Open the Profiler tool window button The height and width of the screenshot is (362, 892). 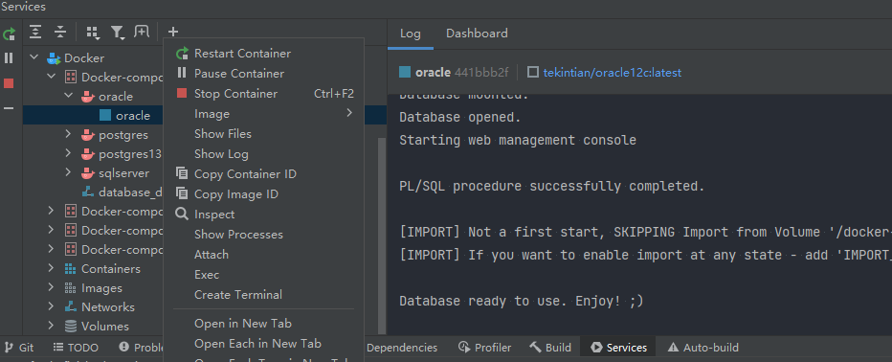tap(484, 348)
